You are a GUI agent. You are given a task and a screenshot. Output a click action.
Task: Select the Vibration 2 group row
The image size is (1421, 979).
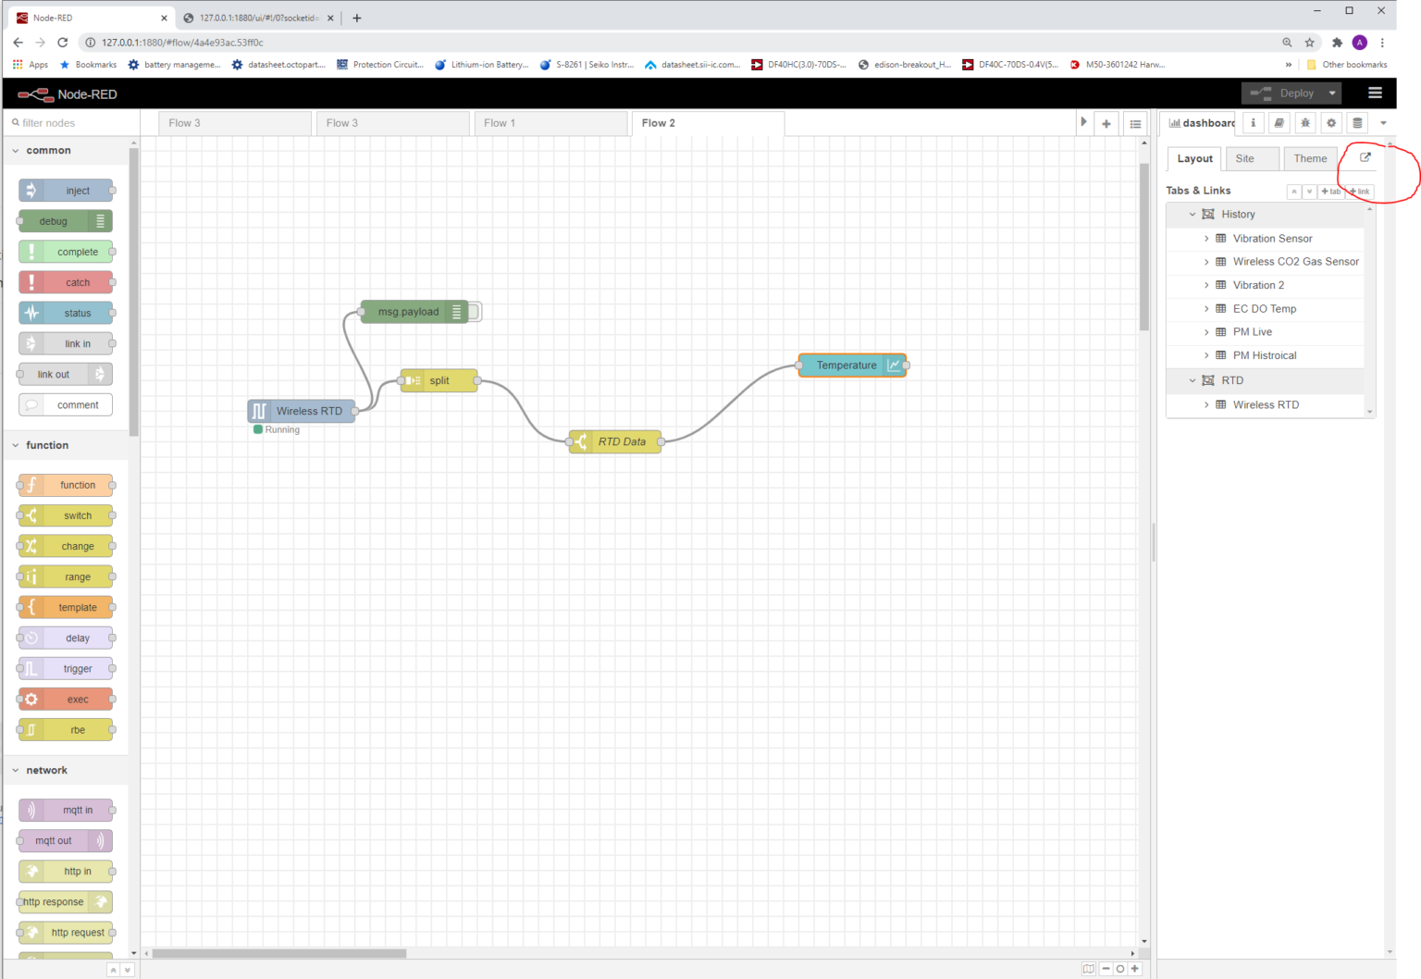tap(1266, 285)
